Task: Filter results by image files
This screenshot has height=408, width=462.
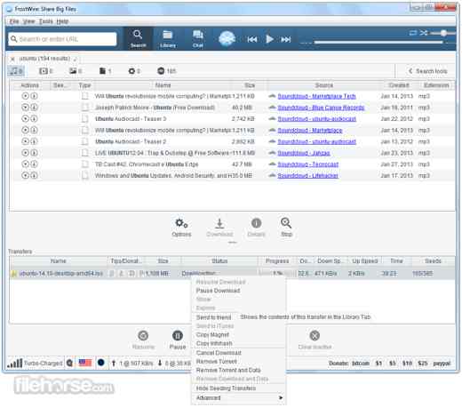Action: point(76,71)
